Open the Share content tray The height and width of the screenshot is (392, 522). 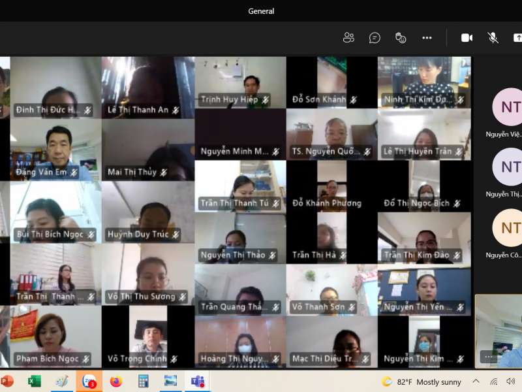click(x=517, y=38)
